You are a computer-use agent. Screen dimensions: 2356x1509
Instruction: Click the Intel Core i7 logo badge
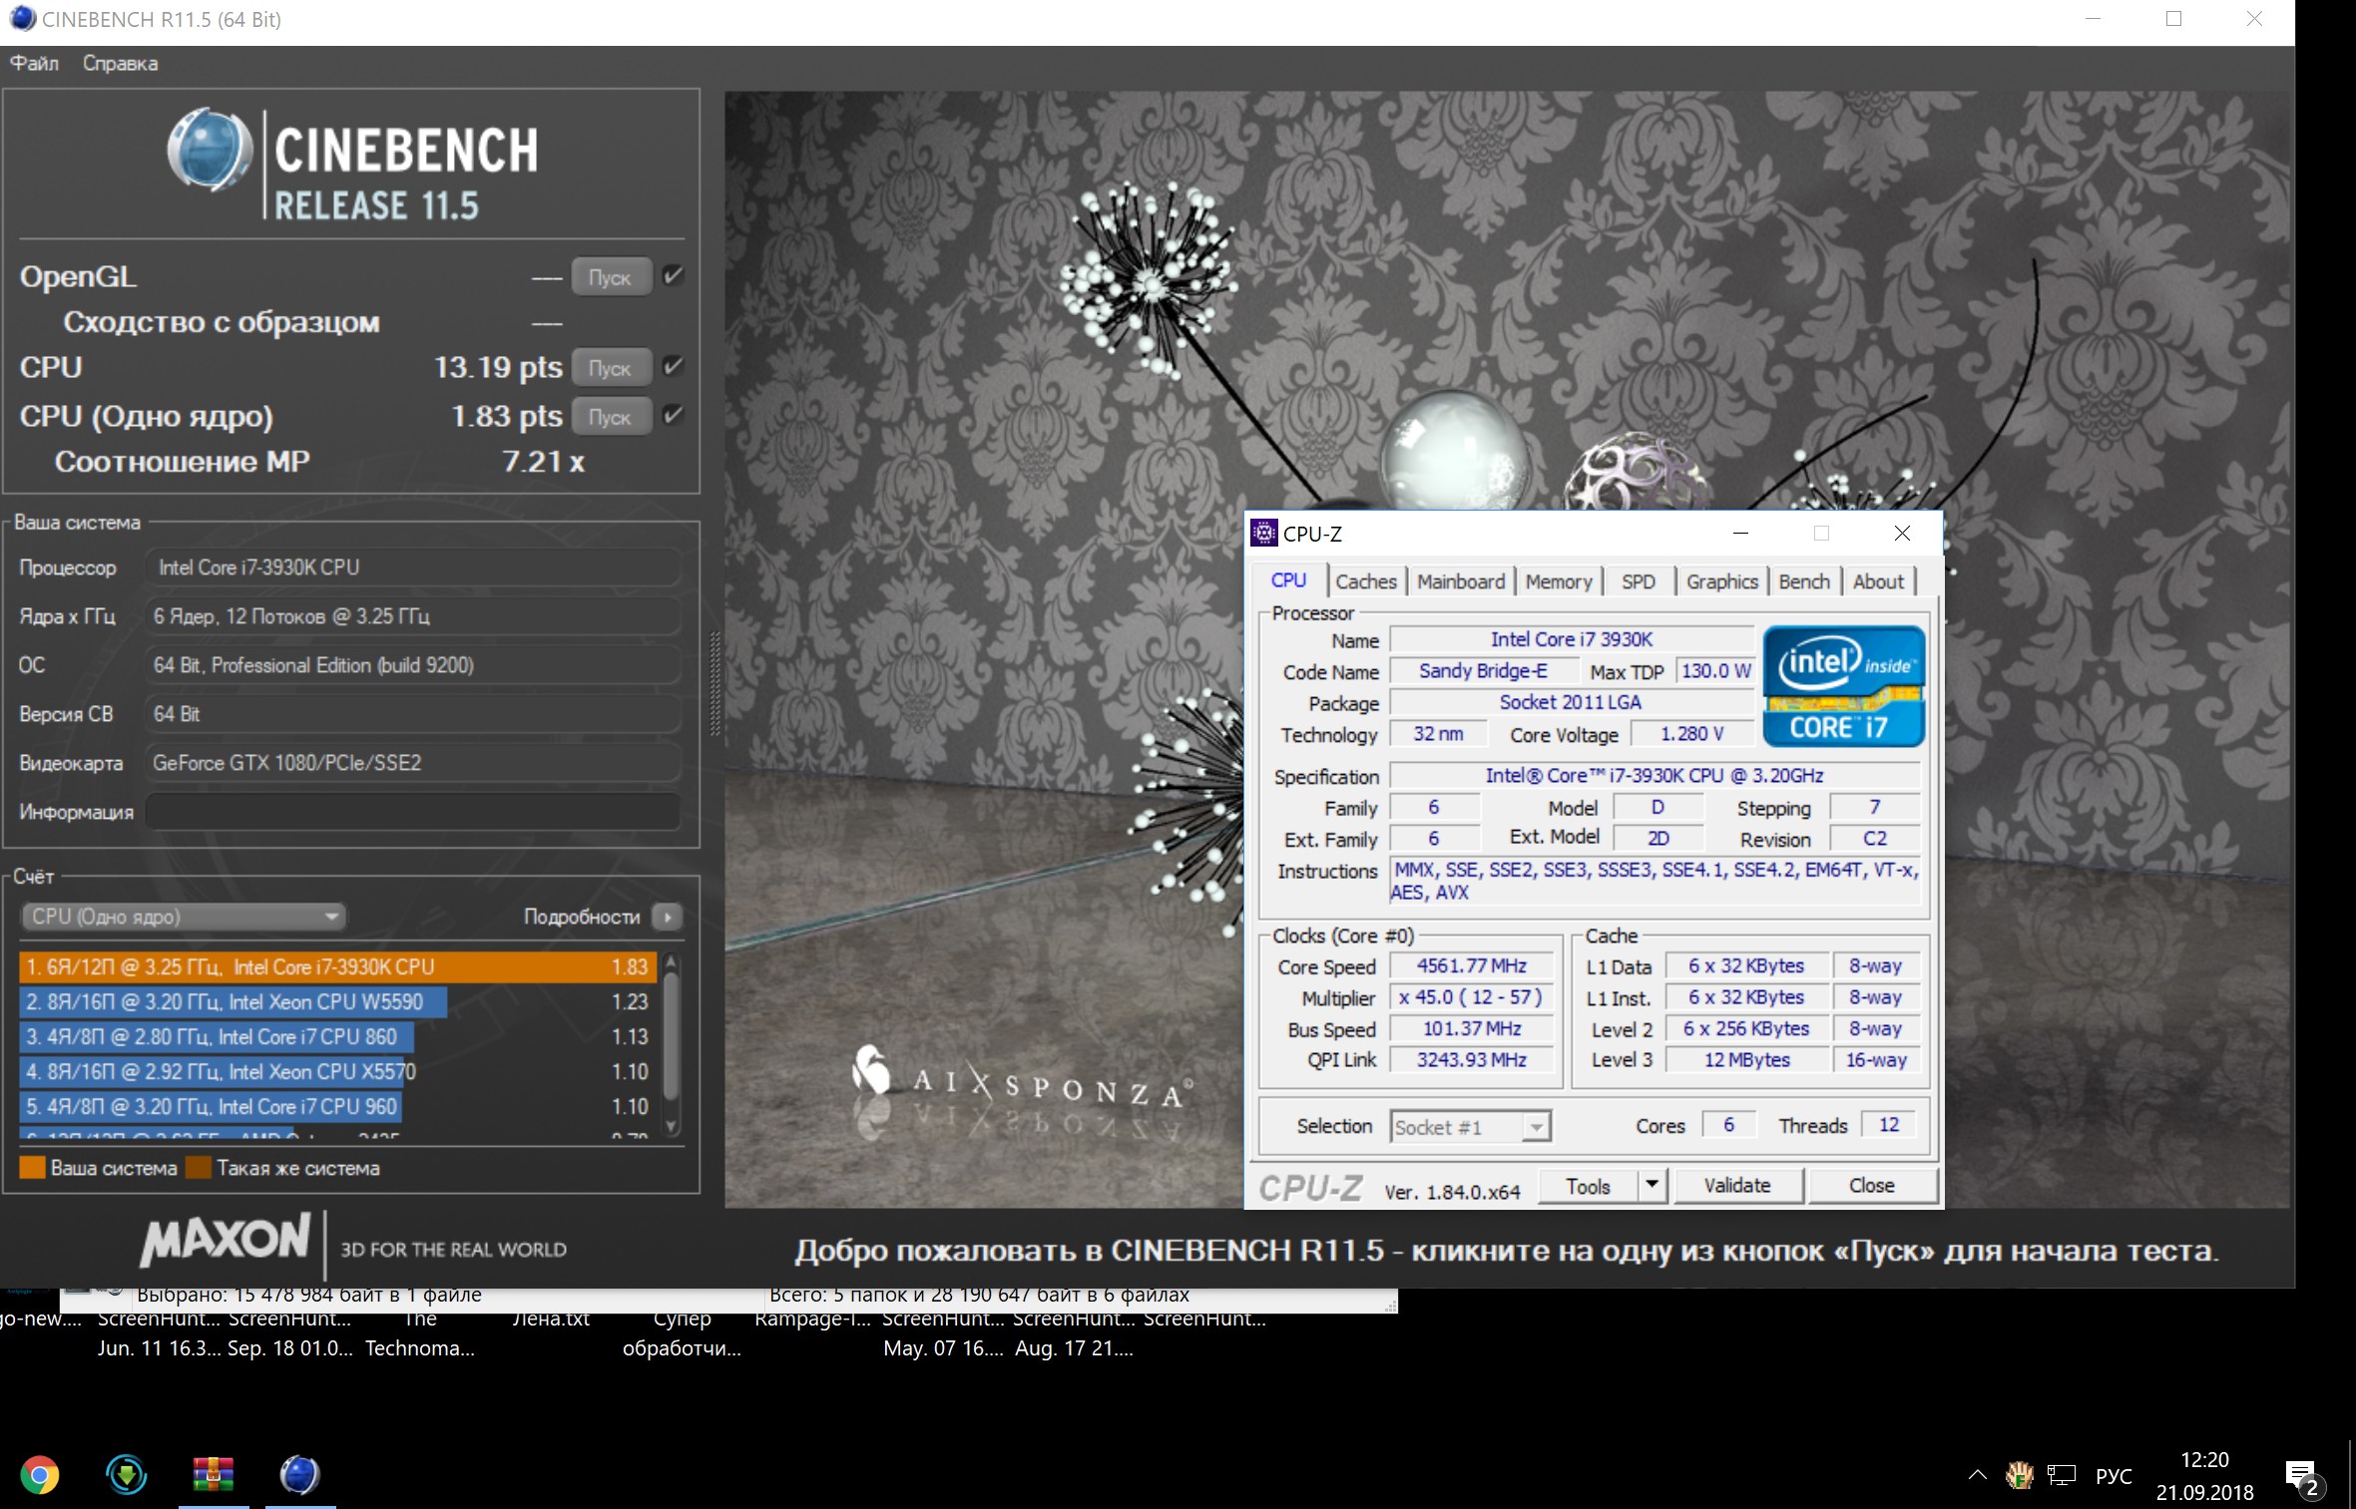pyautogui.click(x=1842, y=686)
